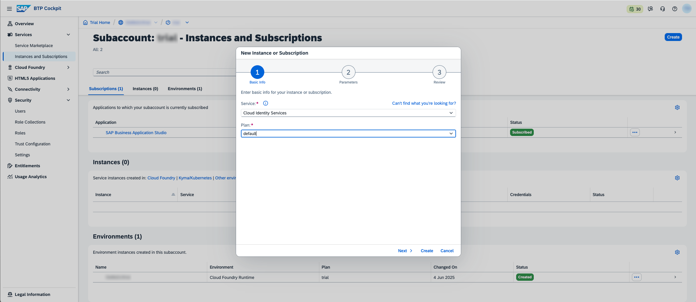Click Next in the wizard dialog
This screenshot has width=696, height=302.
(x=405, y=251)
